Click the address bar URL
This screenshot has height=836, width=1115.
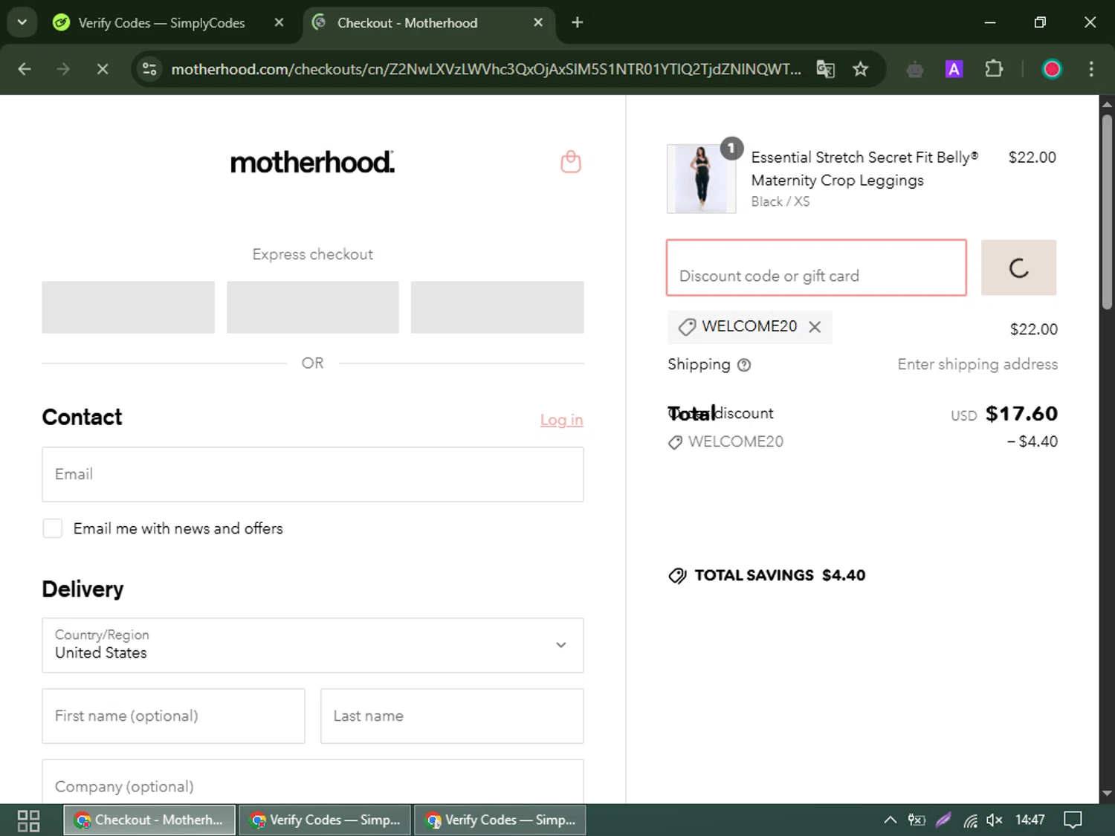pyautogui.click(x=486, y=69)
